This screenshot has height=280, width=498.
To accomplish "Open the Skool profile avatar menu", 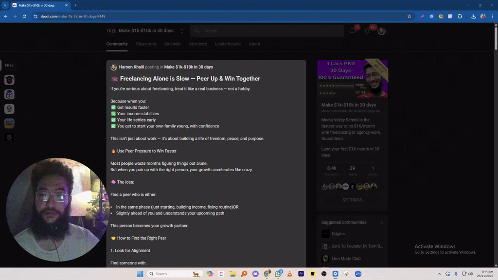I will point(381,31).
